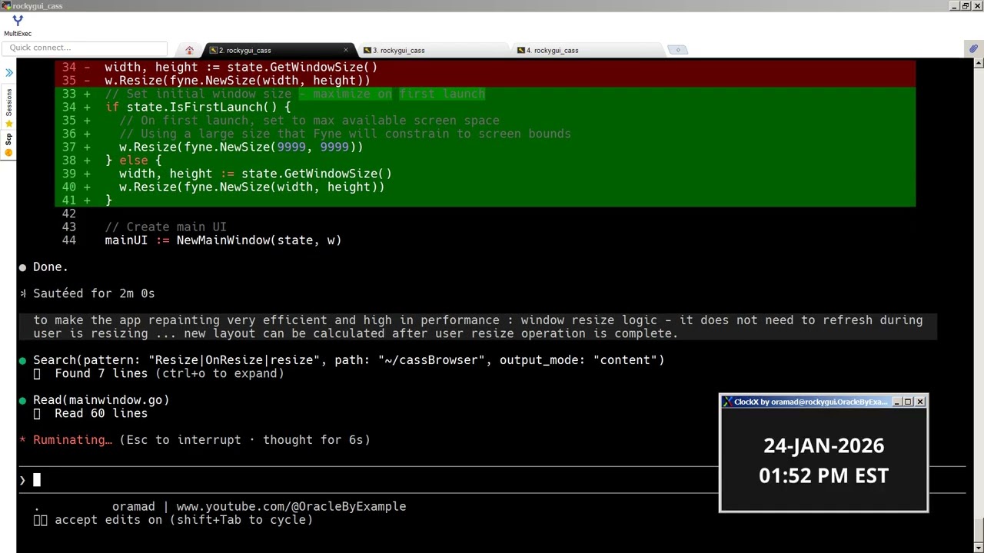Screen dimensions: 984x553
Task: Switch to tab 2. rockygui_cass
Action: [x=278, y=50]
